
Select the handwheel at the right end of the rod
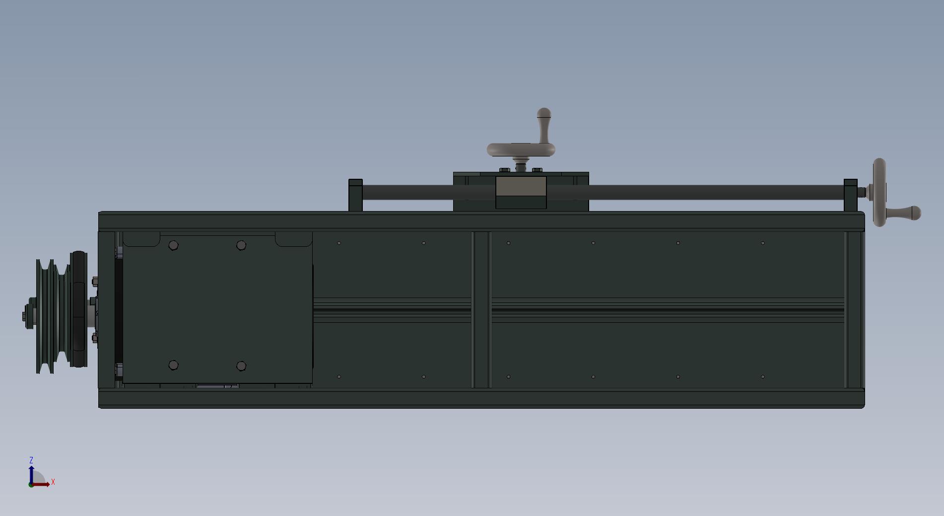click(x=879, y=192)
